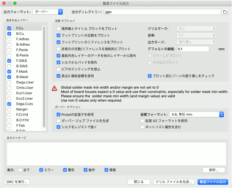Uncheck the F.Cu layer checkbox
The image size is (232, 188).
(x=9, y=28)
